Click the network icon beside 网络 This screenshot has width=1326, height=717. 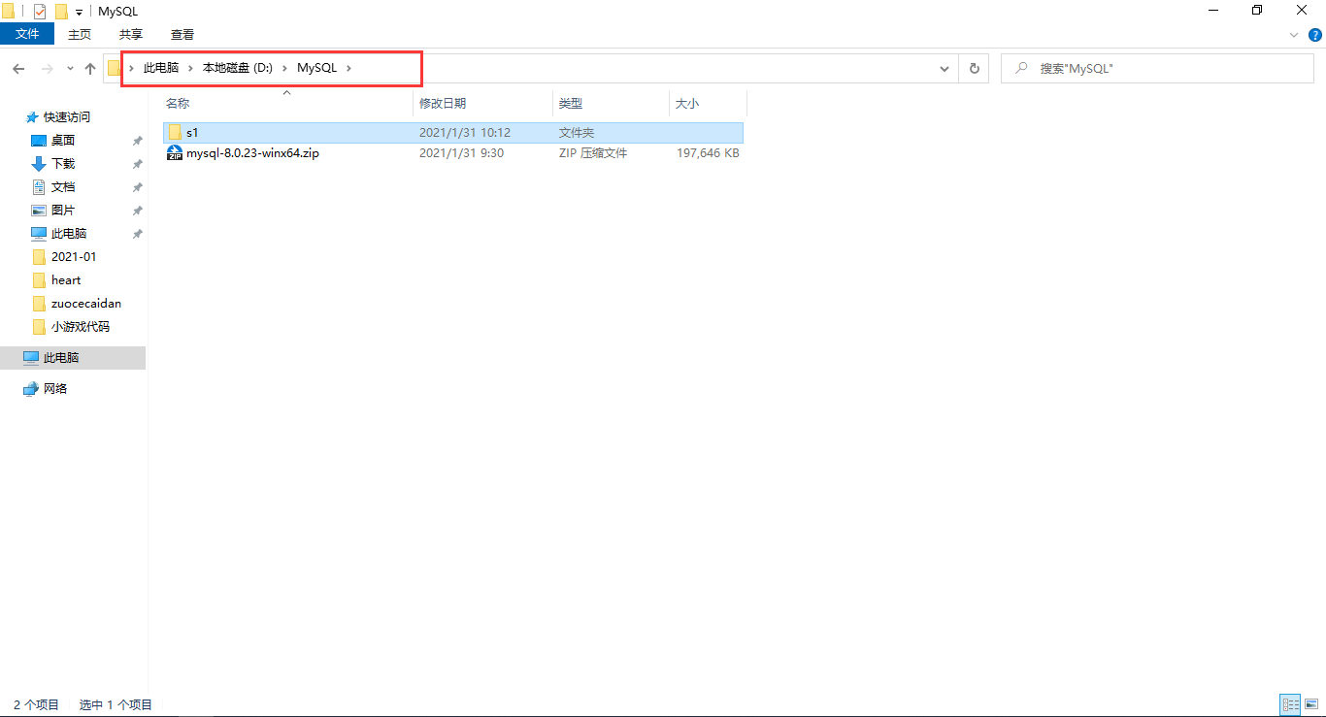[x=31, y=388]
